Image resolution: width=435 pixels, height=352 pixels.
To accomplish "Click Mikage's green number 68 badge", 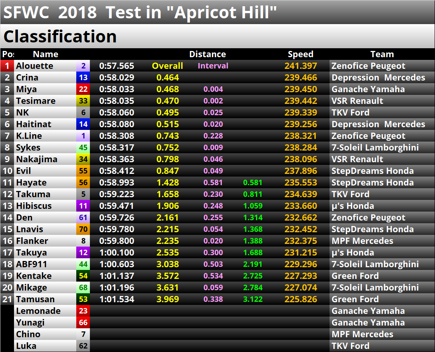I will click(x=83, y=287).
